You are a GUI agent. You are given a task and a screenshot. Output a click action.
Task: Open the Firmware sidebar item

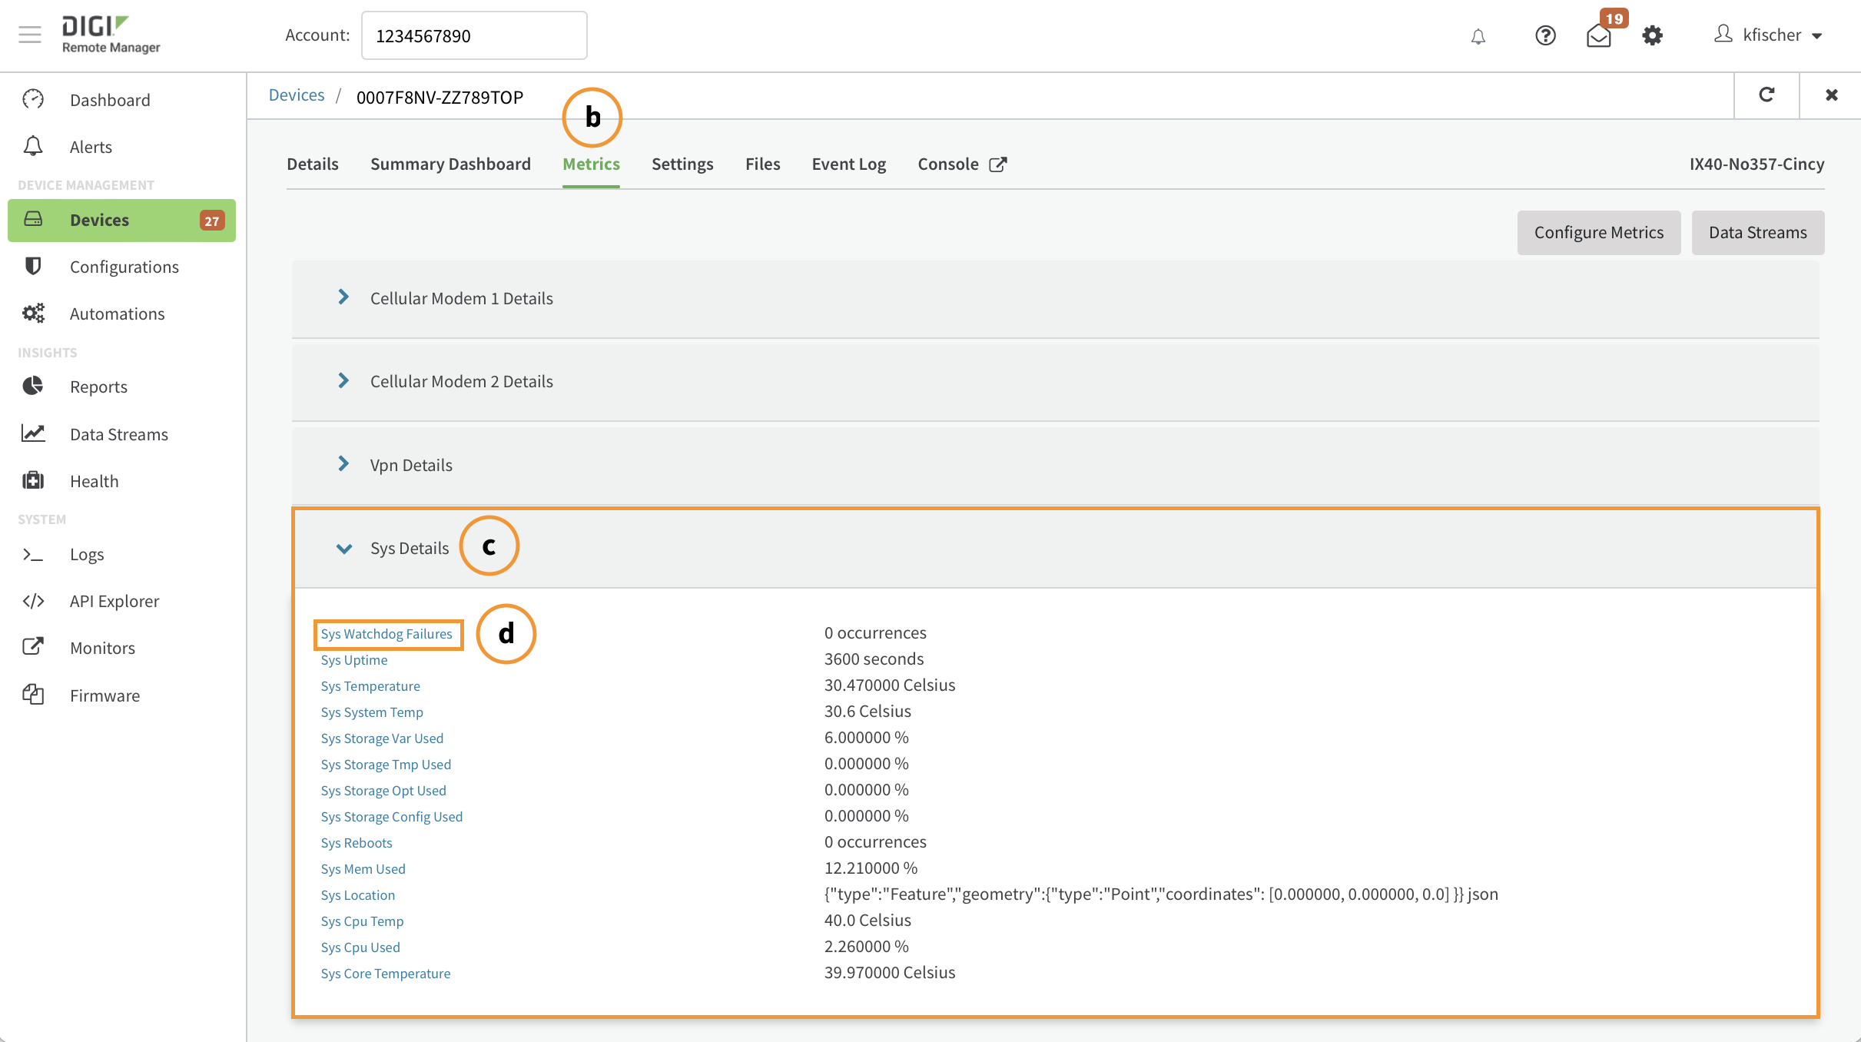point(104,695)
